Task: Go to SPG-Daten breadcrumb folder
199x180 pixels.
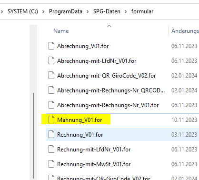Action: point(107,11)
